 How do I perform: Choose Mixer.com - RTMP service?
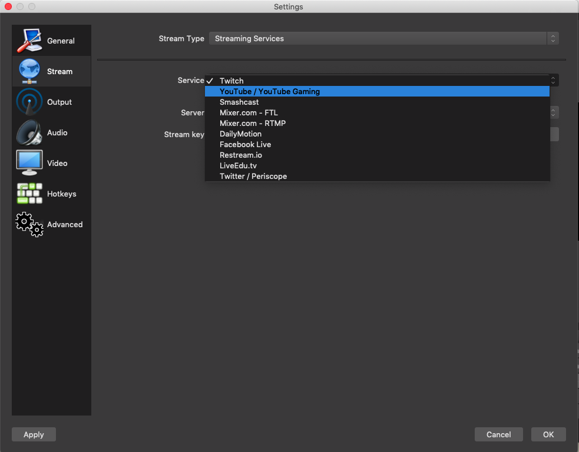pos(378,123)
